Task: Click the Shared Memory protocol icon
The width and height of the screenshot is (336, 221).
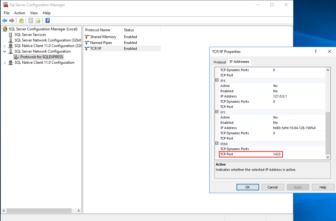Action: [x=87, y=37]
